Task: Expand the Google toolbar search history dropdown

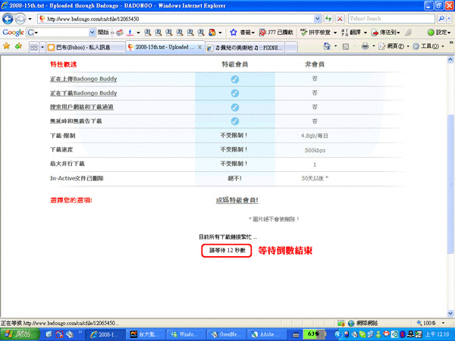Action: pyautogui.click(x=92, y=32)
